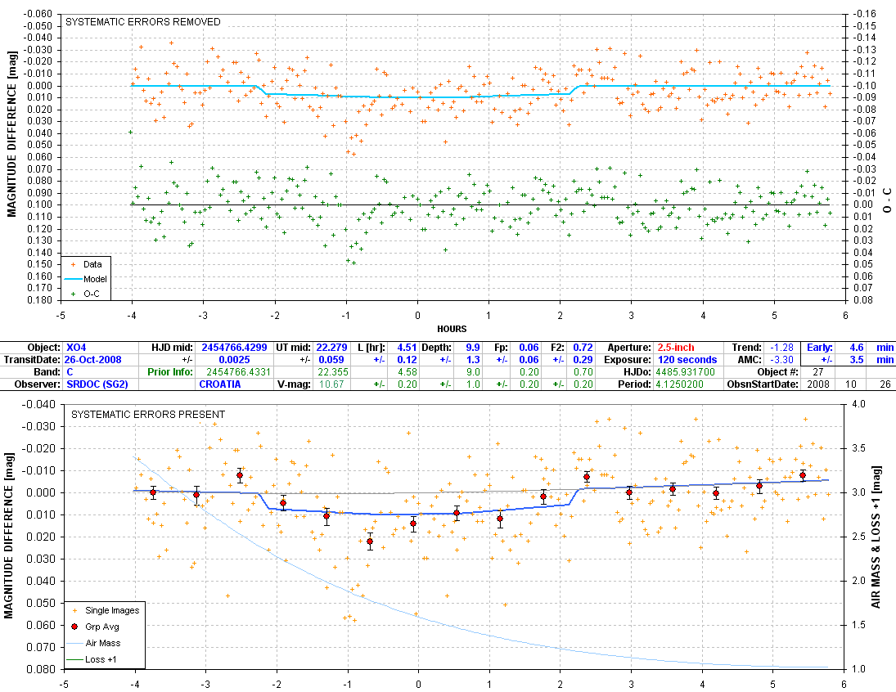Select the 'O - C' right axis label

[887, 200]
